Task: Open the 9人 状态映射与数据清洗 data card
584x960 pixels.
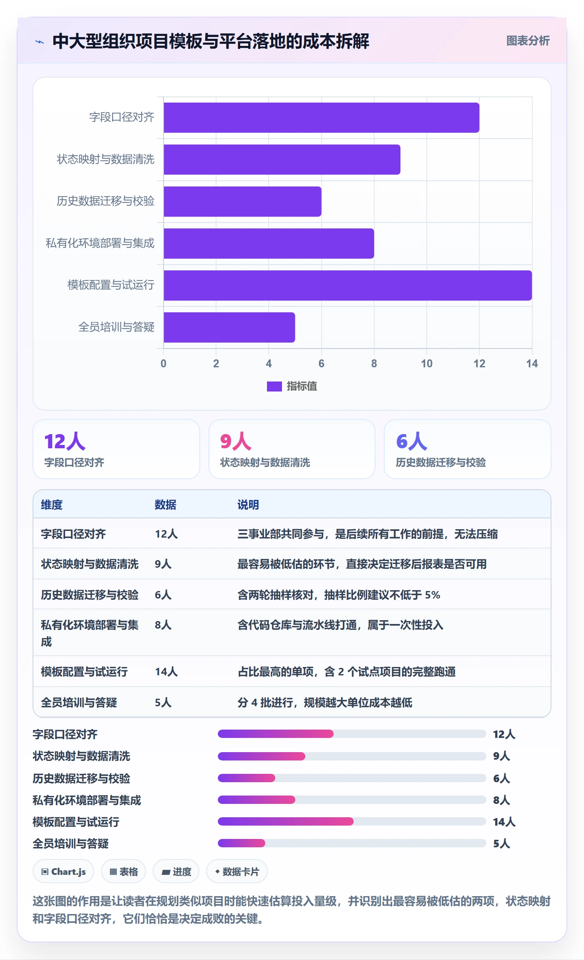Action: pyautogui.click(x=292, y=449)
